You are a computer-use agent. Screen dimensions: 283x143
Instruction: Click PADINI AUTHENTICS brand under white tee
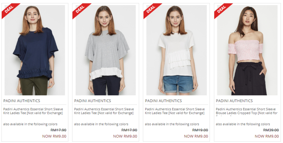[x=163, y=101]
